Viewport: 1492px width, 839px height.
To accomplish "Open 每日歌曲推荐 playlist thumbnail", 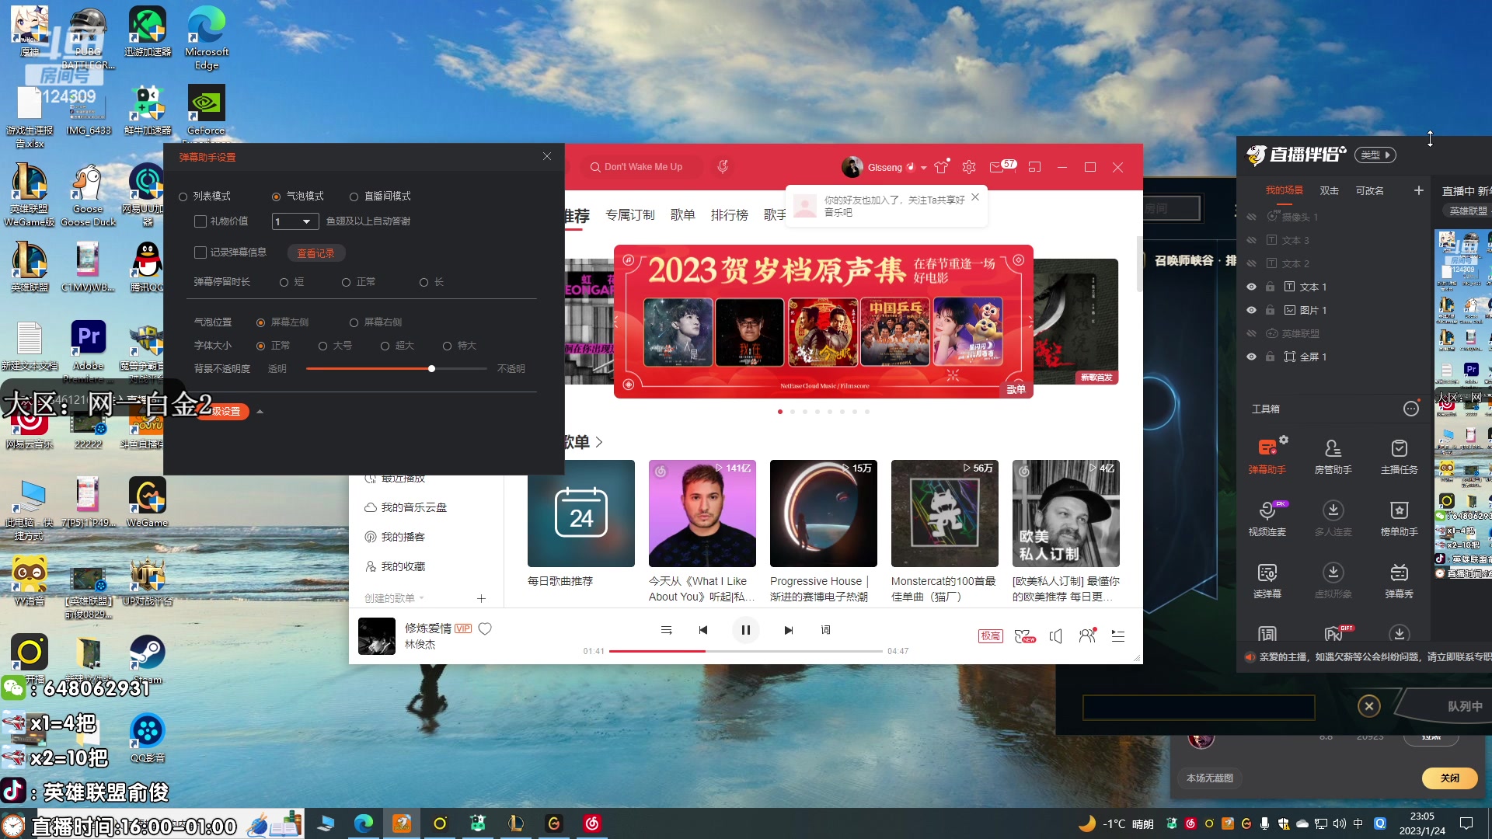I will point(581,513).
